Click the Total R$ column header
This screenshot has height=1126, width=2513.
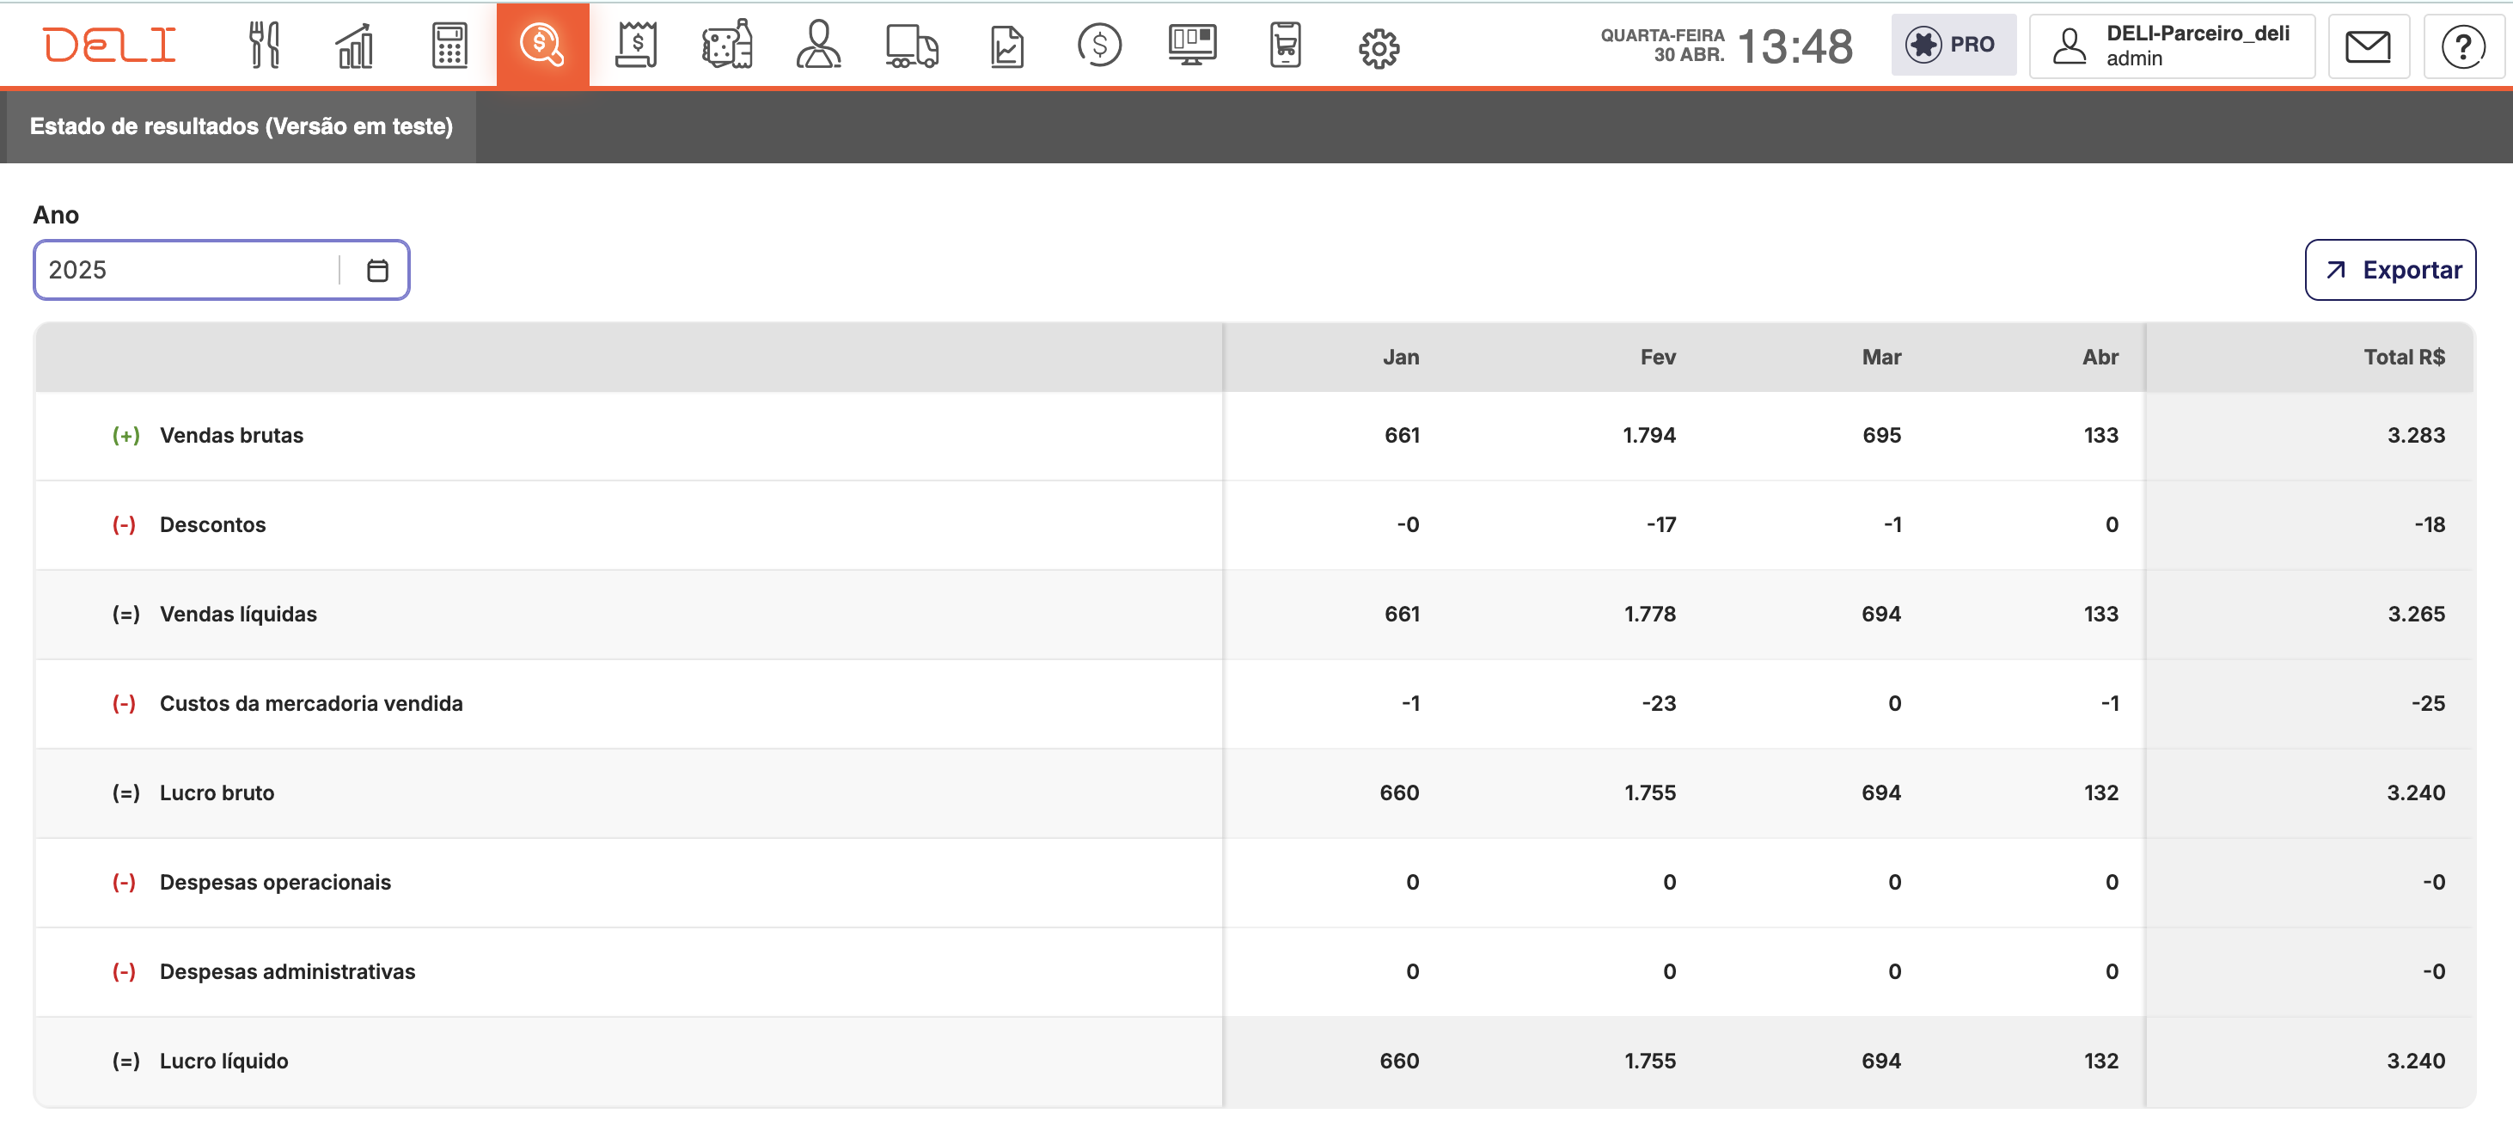coord(2404,357)
